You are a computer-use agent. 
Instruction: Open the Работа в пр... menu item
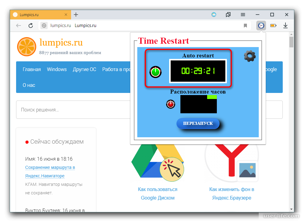pyautogui.click(x=116, y=70)
